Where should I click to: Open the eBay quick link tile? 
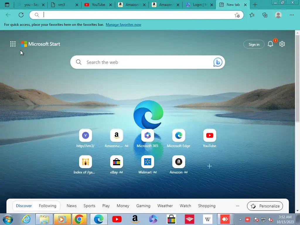point(116,162)
